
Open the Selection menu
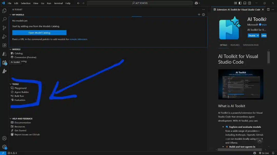click(x=26, y=3)
